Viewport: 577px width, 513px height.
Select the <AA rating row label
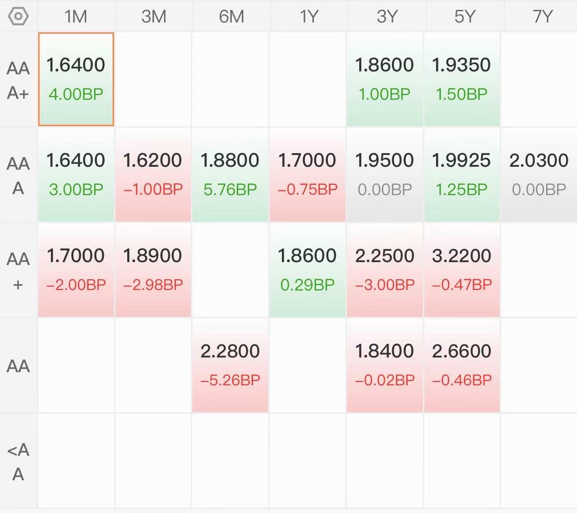18,461
